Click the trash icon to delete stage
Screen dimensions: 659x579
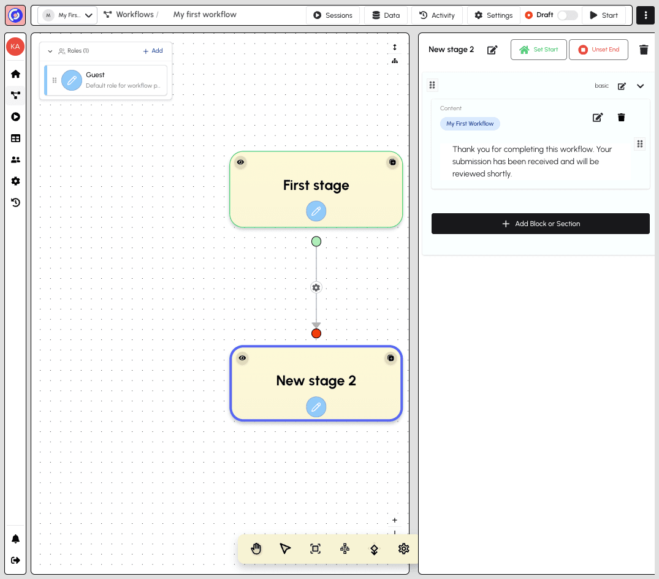tap(643, 50)
